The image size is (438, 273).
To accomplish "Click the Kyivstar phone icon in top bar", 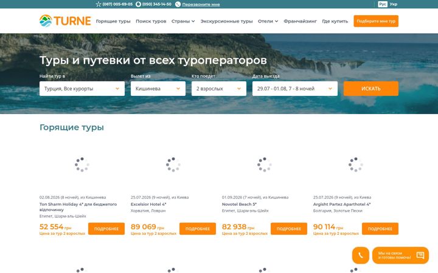I will point(99,4).
